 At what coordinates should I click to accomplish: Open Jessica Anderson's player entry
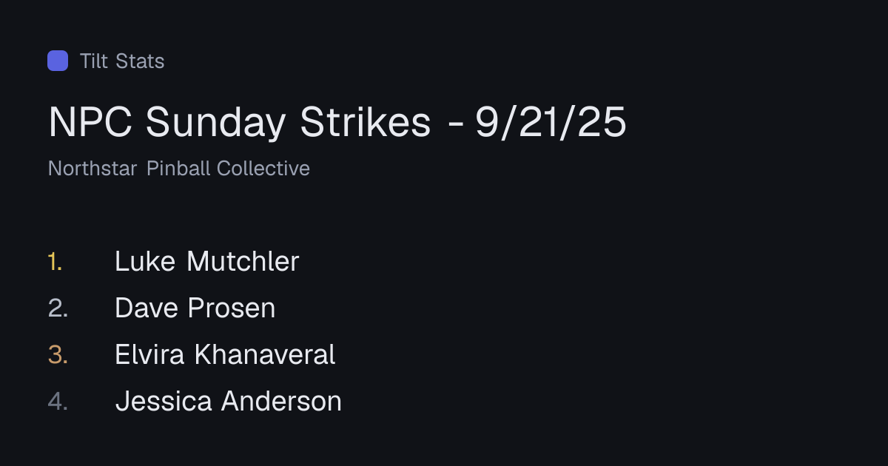229,401
